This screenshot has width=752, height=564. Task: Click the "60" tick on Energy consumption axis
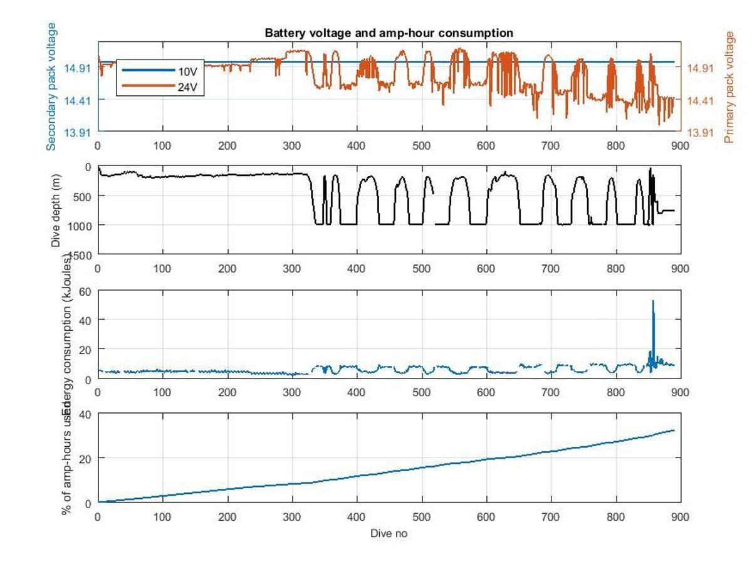[x=86, y=291]
